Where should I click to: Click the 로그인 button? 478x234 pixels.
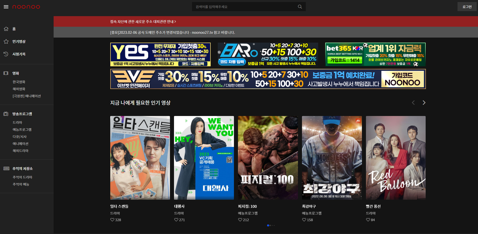point(467,7)
